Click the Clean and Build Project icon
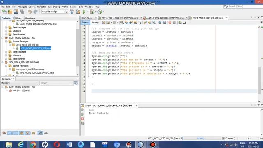Image resolution: width=263 pixels, height=148 pixels. [78, 12]
